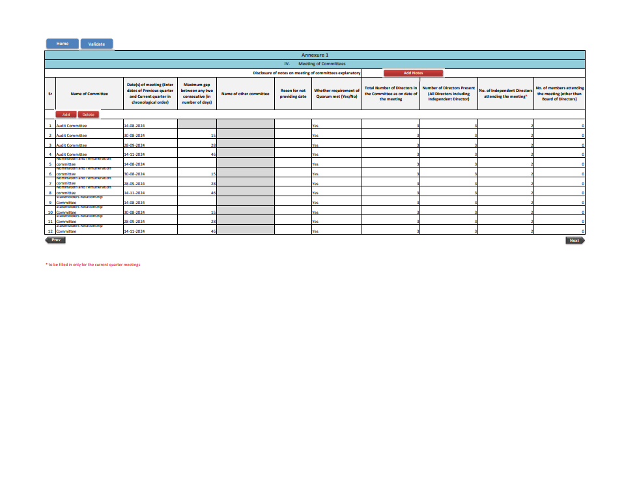
Task: Select Audit Committee name in row 1
Action: [89, 125]
